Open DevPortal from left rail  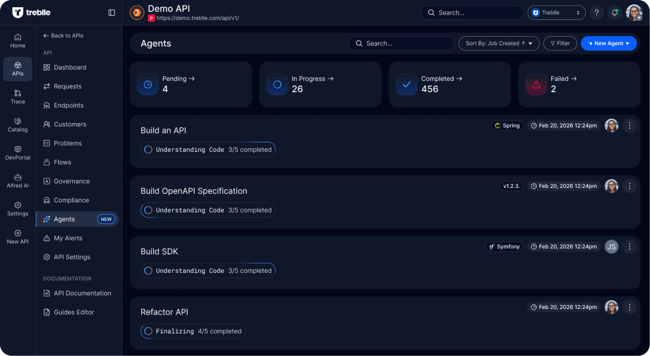[18, 153]
